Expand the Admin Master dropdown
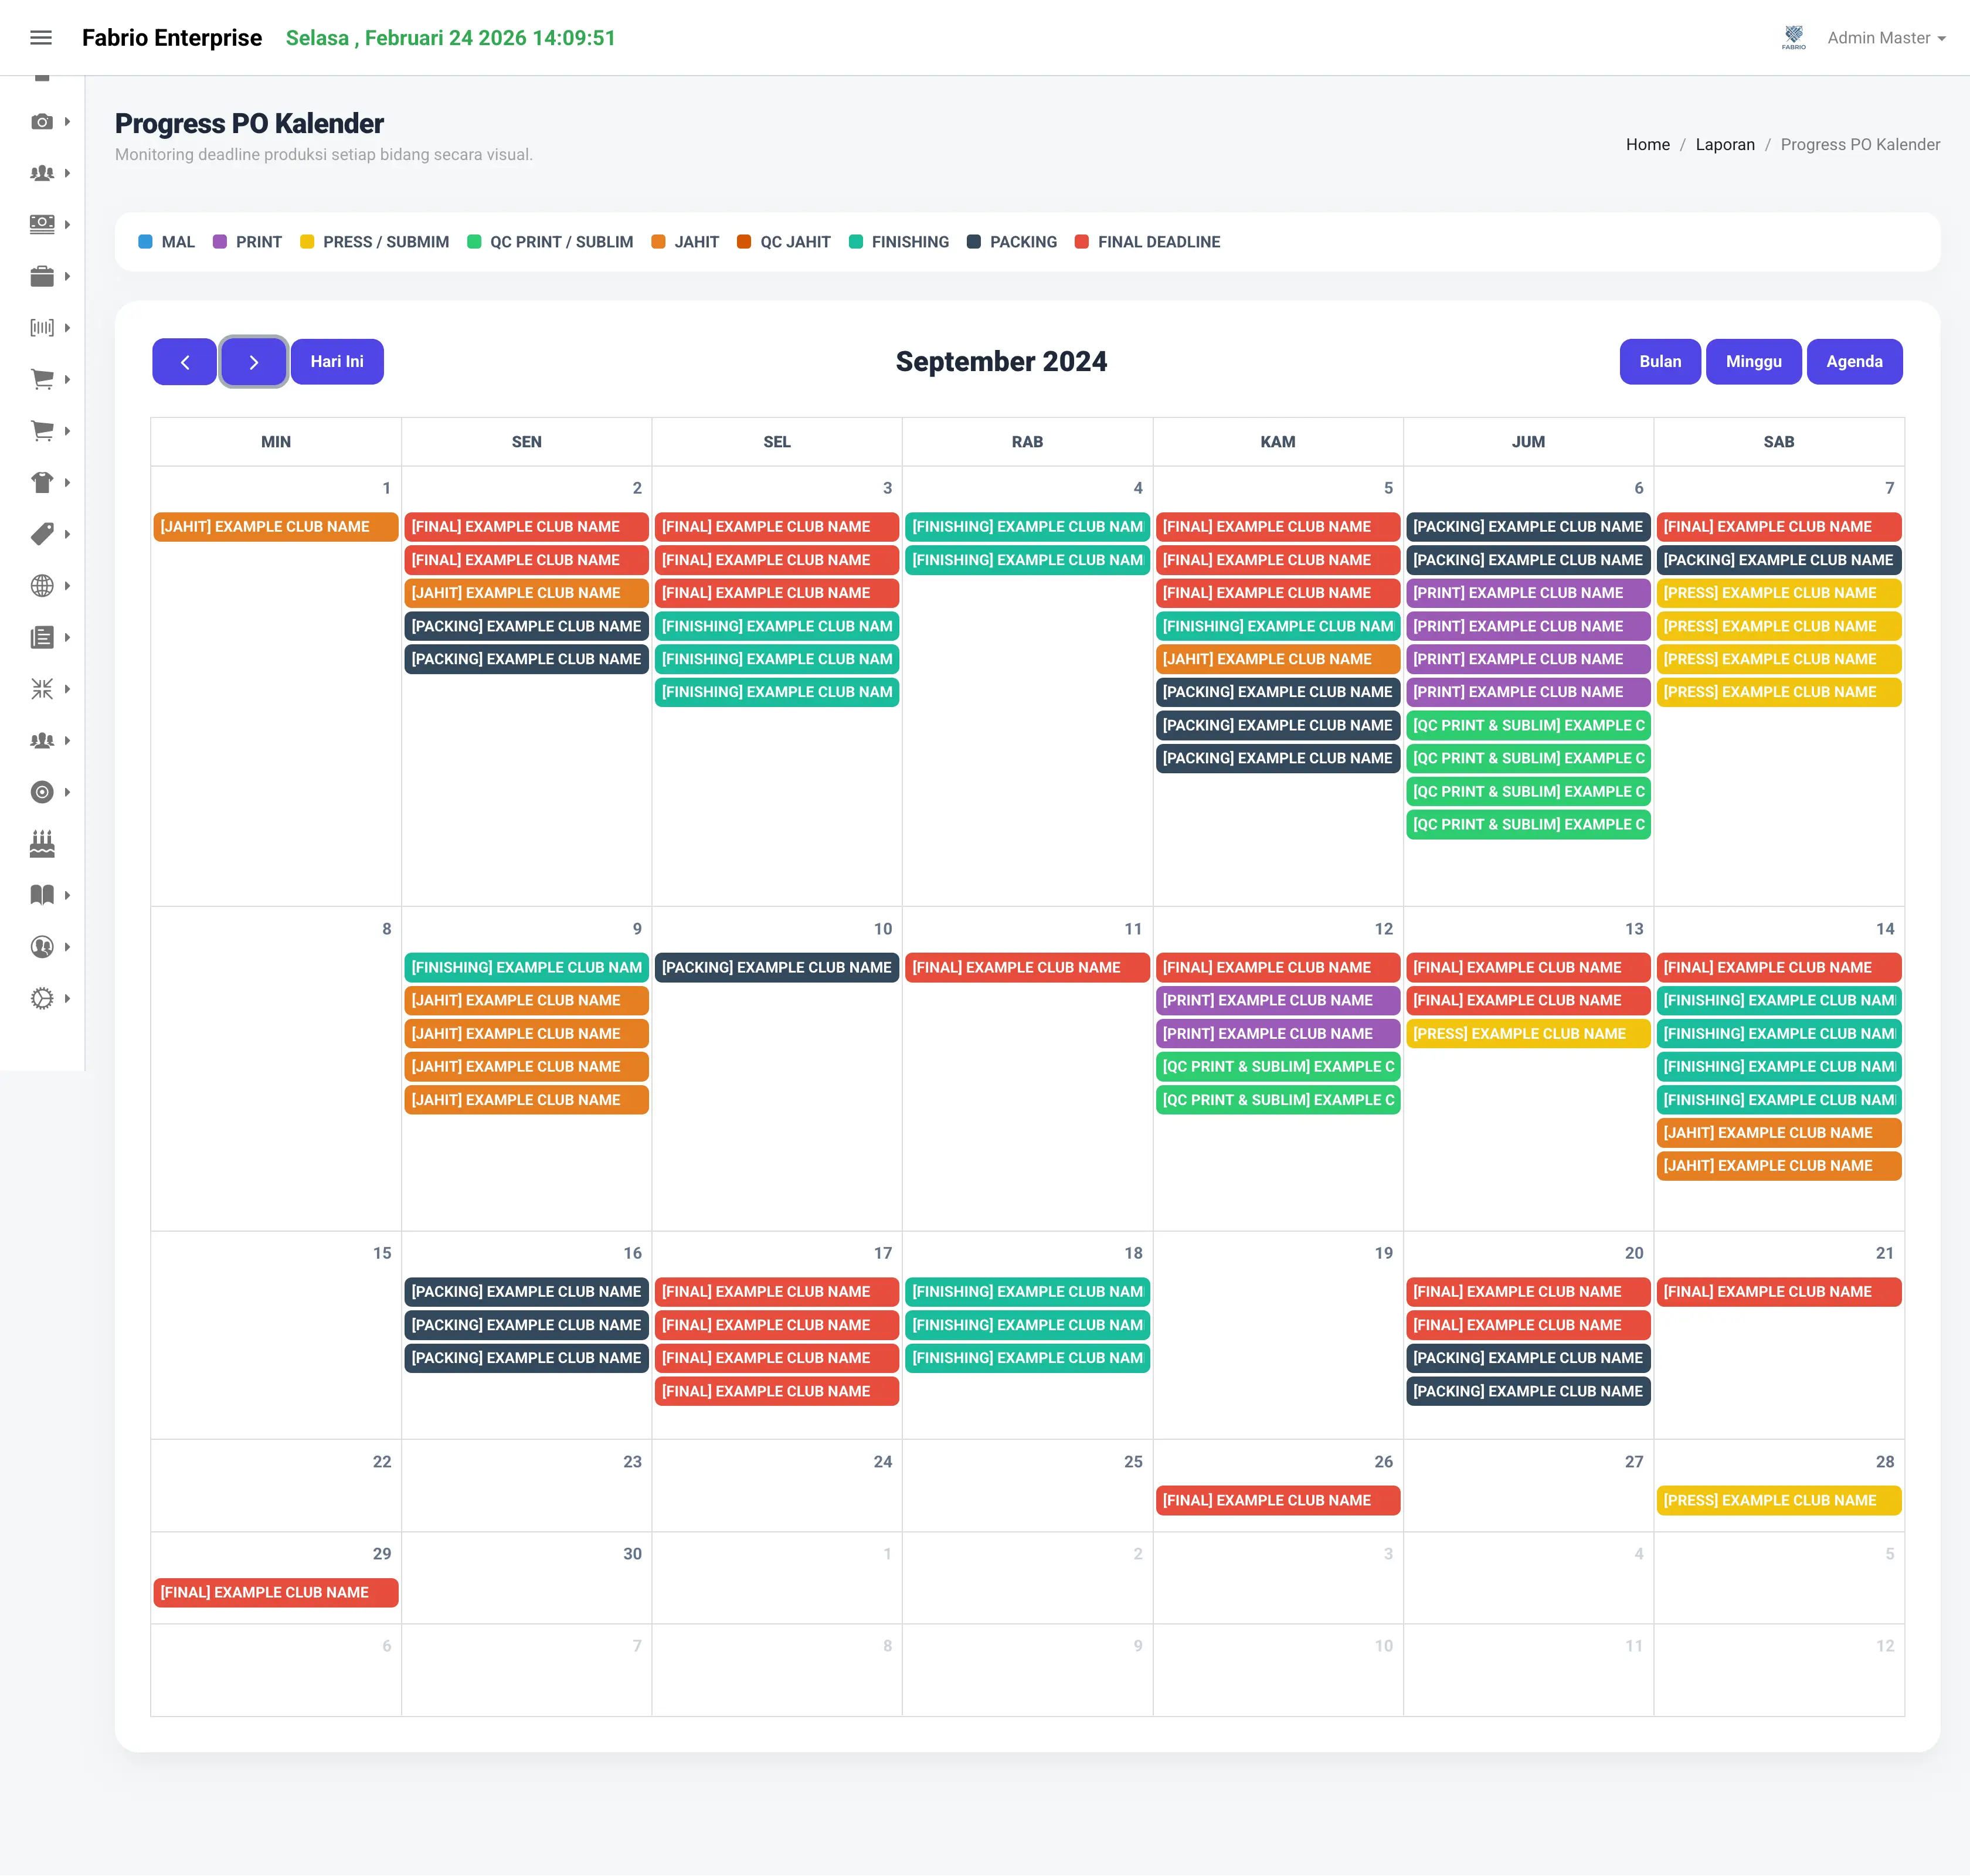Image resolution: width=1970 pixels, height=1876 pixels. (x=1886, y=38)
